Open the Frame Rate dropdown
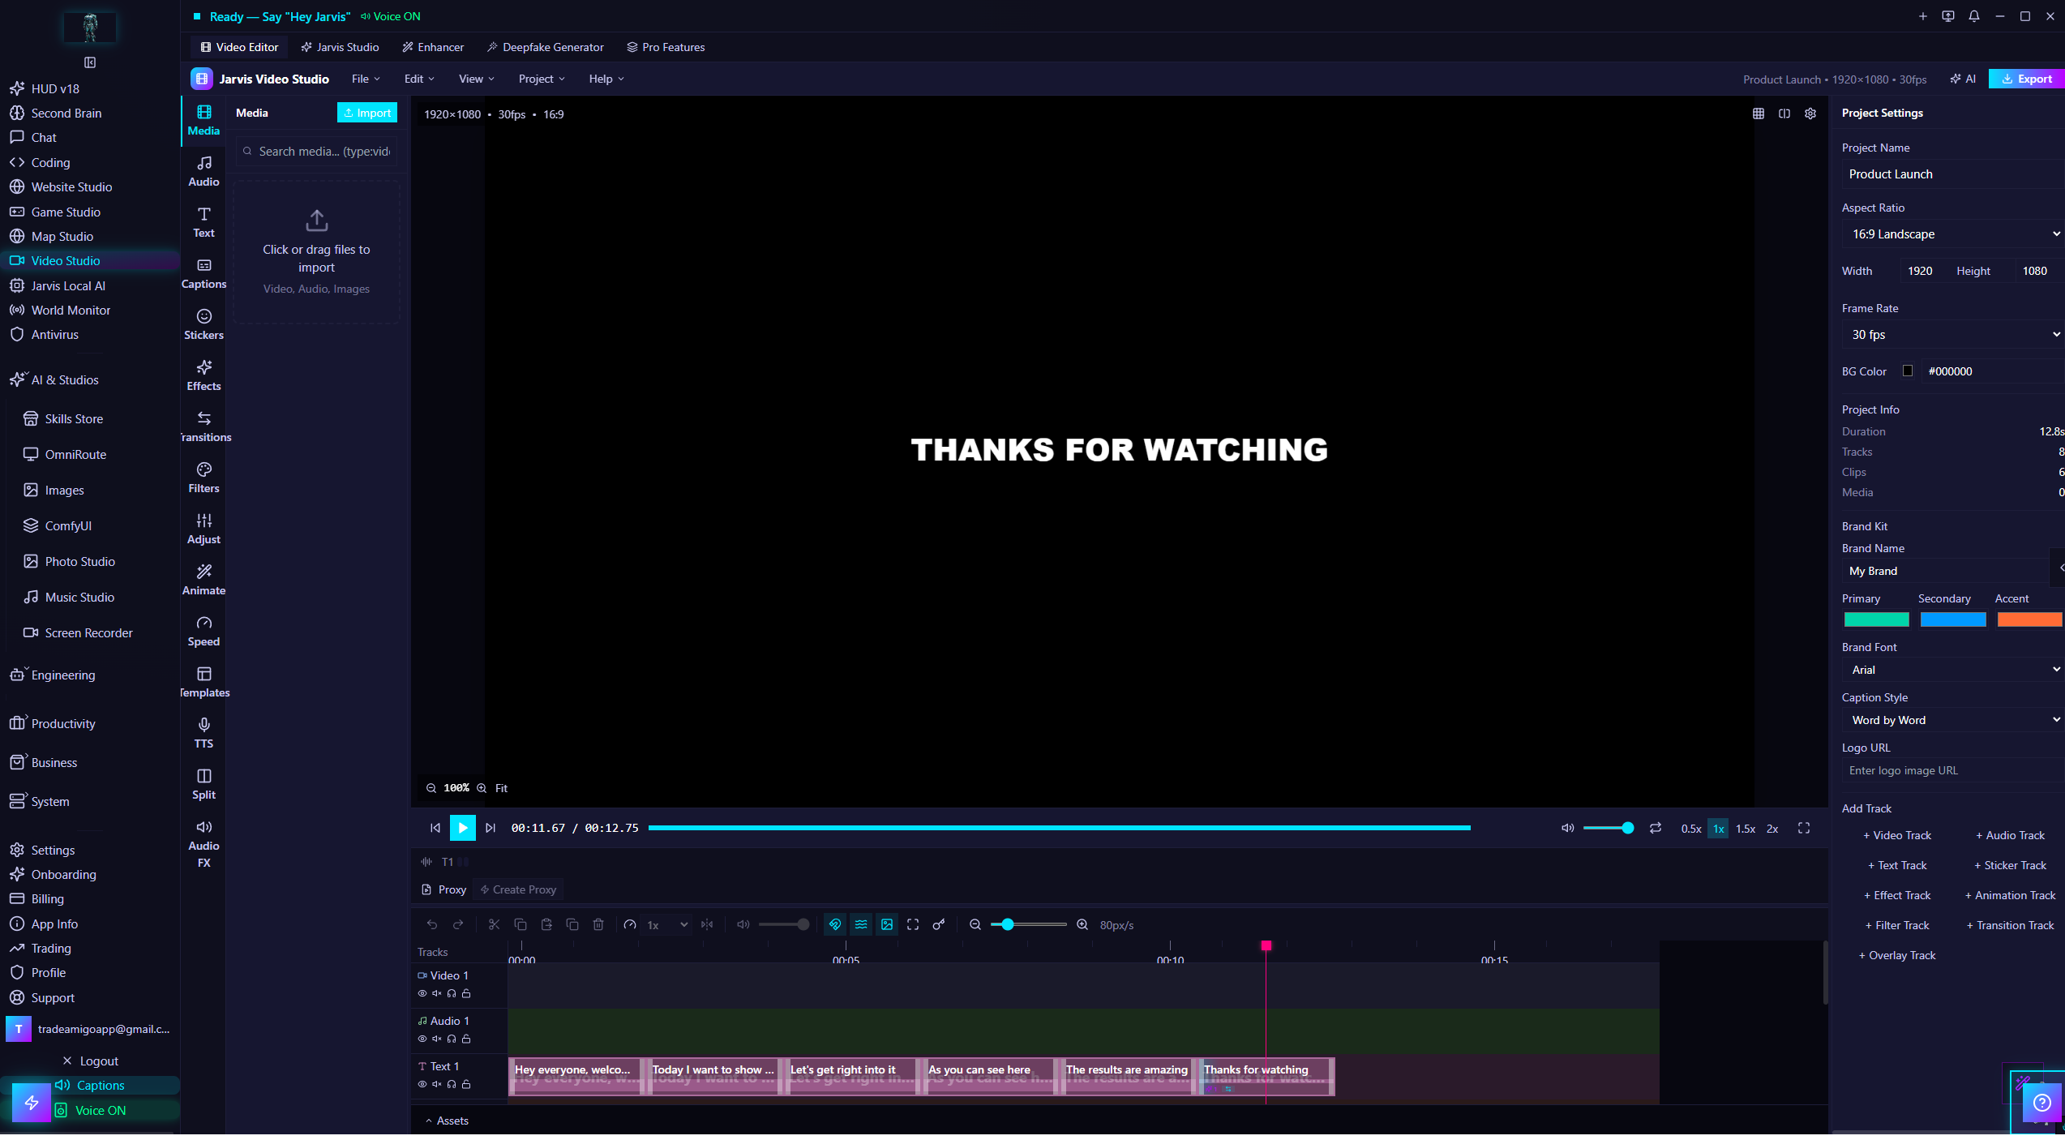Viewport: 2065px width, 1140px height. pyautogui.click(x=1952, y=335)
